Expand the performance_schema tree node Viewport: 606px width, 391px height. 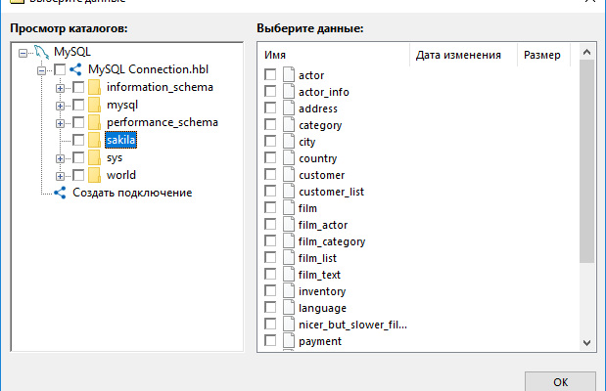coord(61,123)
